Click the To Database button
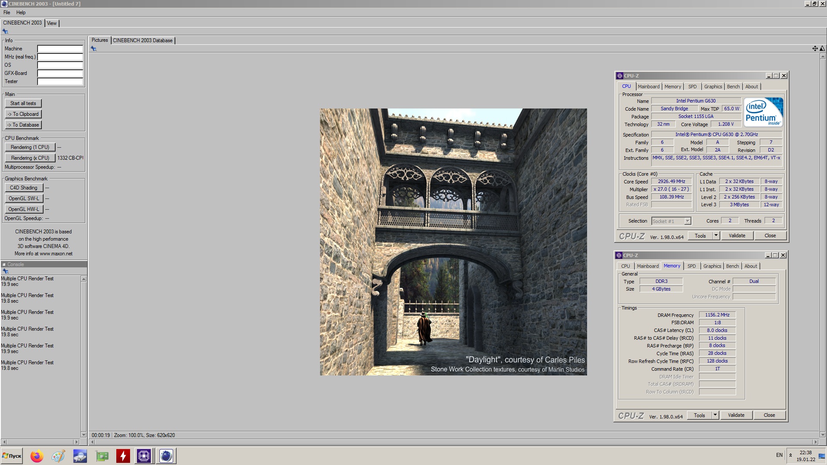This screenshot has height=465, width=827. coord(23,125)
